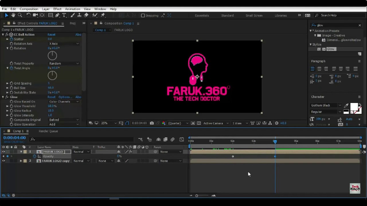Collapse the Stylize category in Effects panel

coord(311,45)
